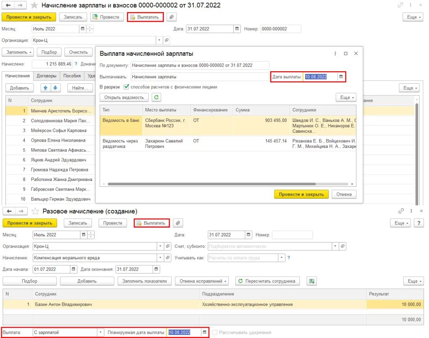Open Еще menu at top right of salary document
Image resolution: width=429 pixels, height=338 pixels.
point(413,17)
